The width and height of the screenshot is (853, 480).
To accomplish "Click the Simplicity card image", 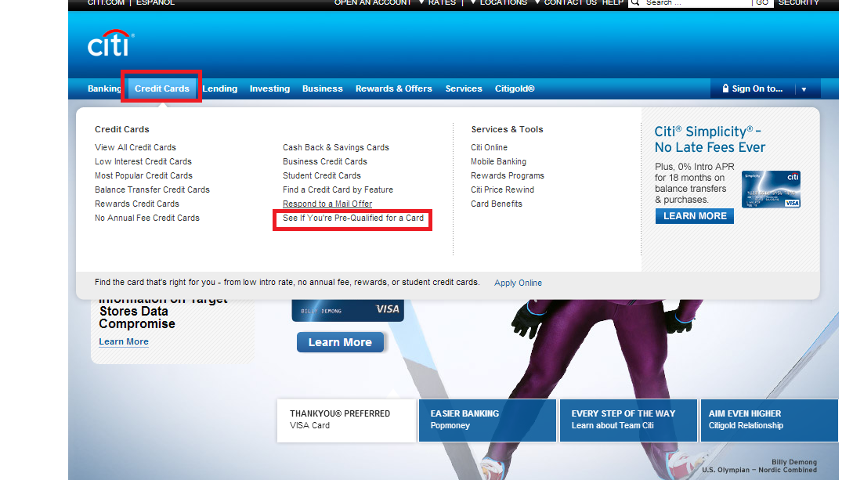I will pyautogui.click(x=771, y=189).
